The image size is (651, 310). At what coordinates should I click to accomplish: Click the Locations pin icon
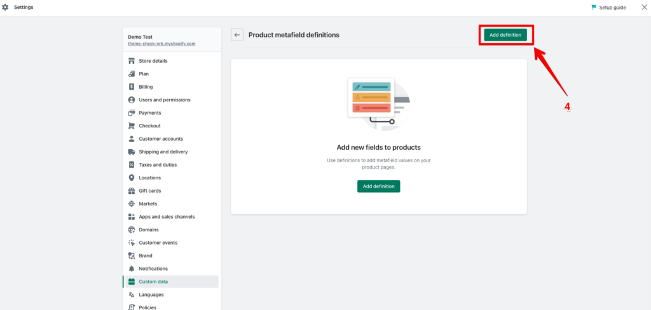pos(132,178)
